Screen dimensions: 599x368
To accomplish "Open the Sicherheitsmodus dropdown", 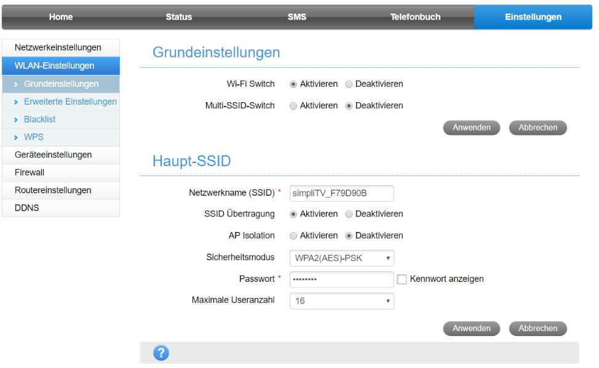I will (341, 258).
